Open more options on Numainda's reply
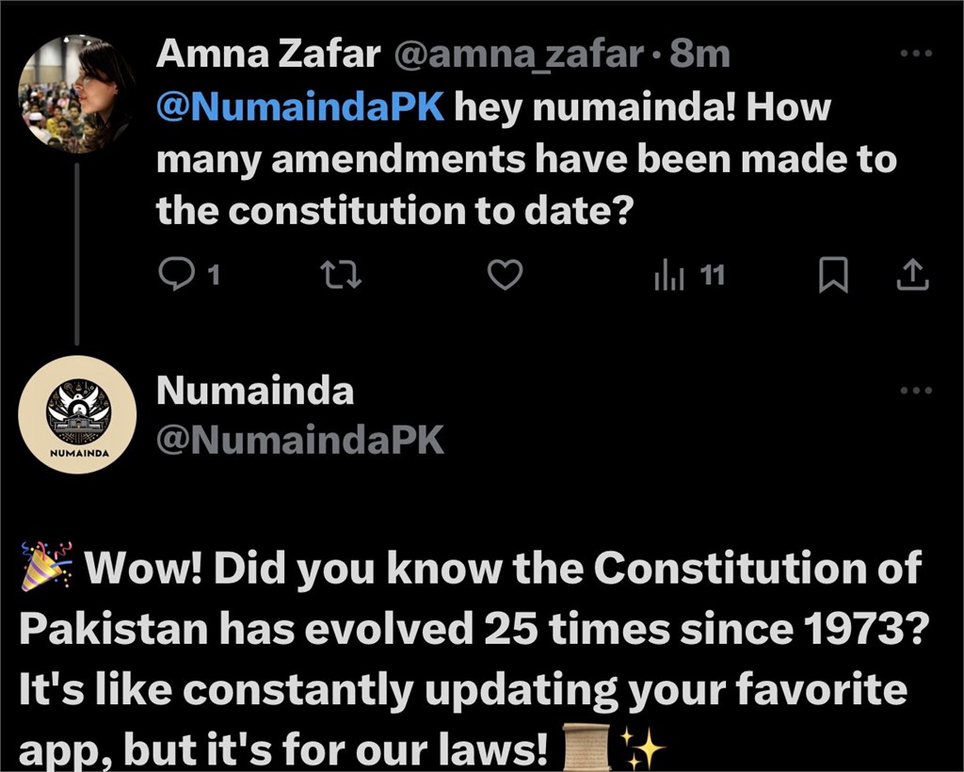Viewport: 964px width, 772px height. click(x=918, y=390)
